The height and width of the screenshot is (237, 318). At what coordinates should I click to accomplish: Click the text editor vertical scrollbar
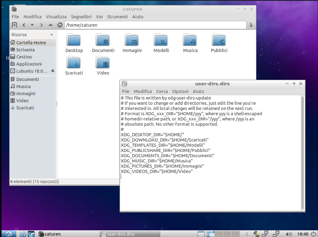pos(302,153)
